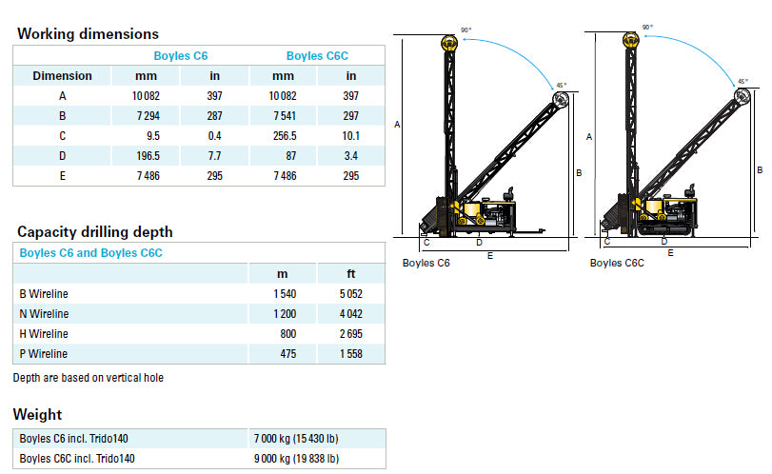772x474 pixels.
Task: Click dimension label E on Boyles C6C diagram
Action: (670, 253)
